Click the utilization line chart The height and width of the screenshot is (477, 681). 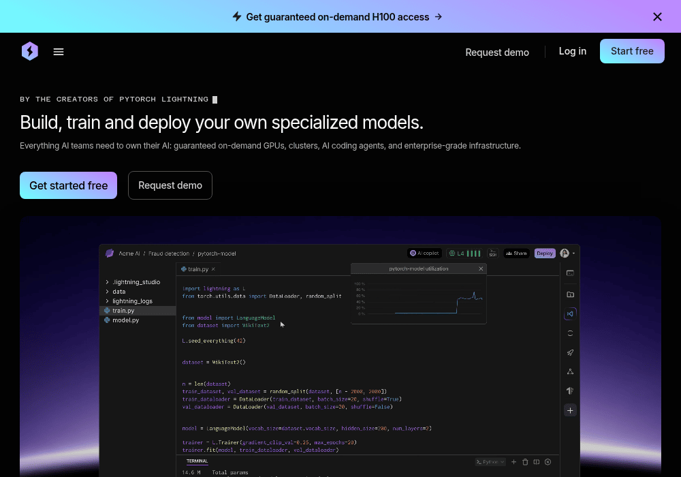tap(419, 299)
